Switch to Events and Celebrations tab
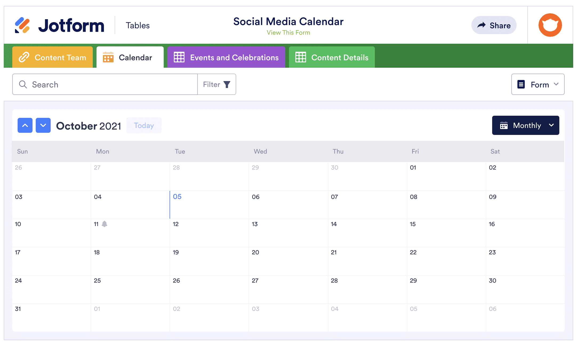This screenshot has width=578, height=345. pos(226,57)
